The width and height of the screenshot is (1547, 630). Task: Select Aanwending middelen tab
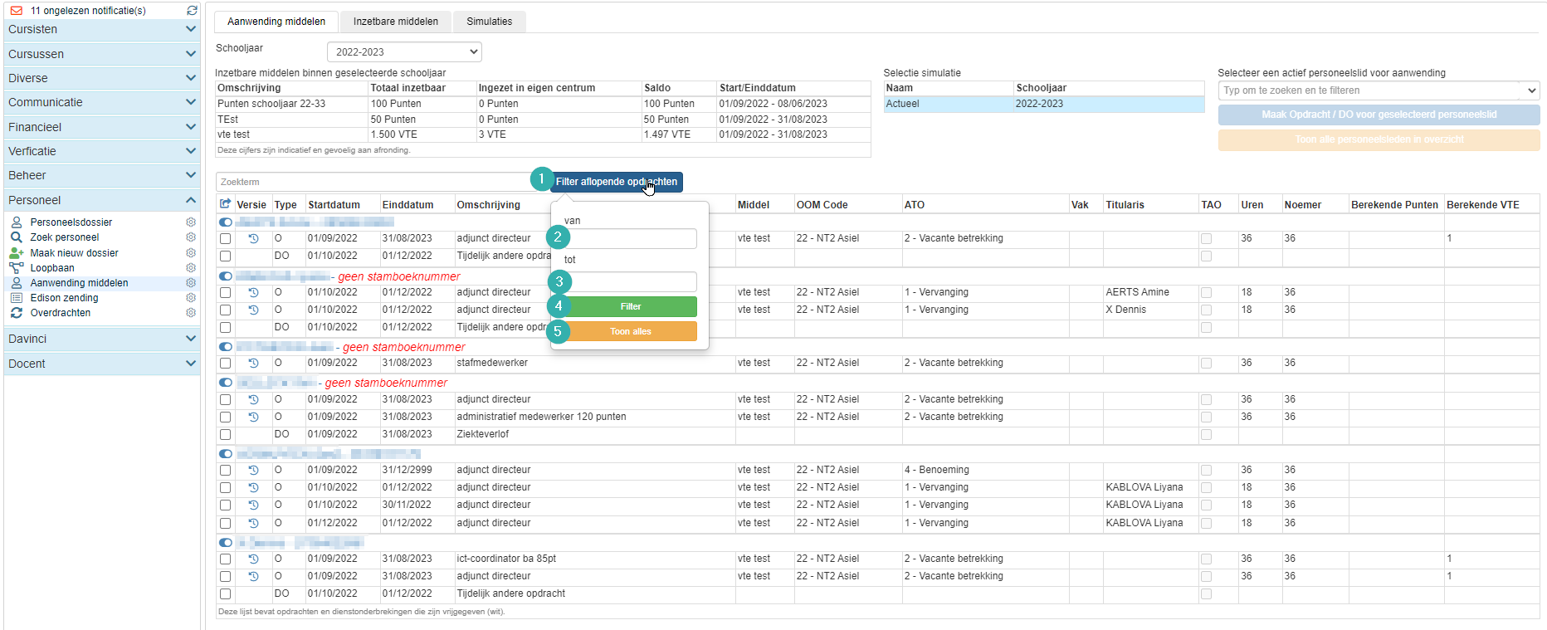(276, 22)
